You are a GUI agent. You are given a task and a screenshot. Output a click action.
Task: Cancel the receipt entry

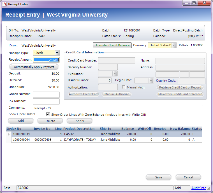(x=188, y=177)
